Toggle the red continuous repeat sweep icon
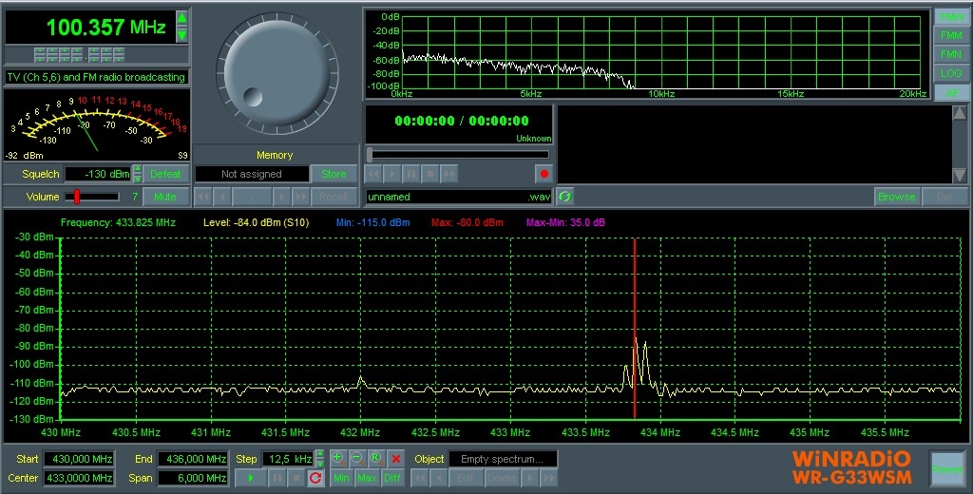This screenshot has width=973, height=494. [x=315, y=479]
